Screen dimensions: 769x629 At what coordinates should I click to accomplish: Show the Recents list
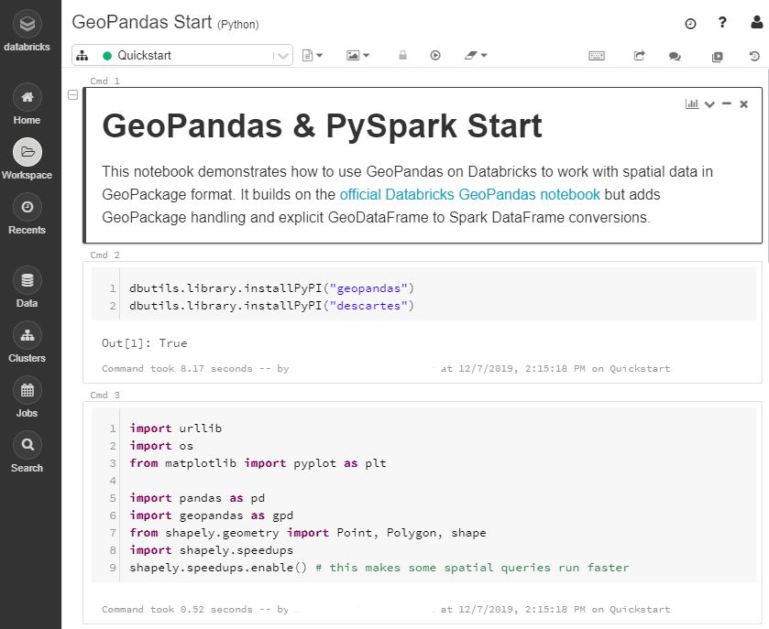(27, 213)
